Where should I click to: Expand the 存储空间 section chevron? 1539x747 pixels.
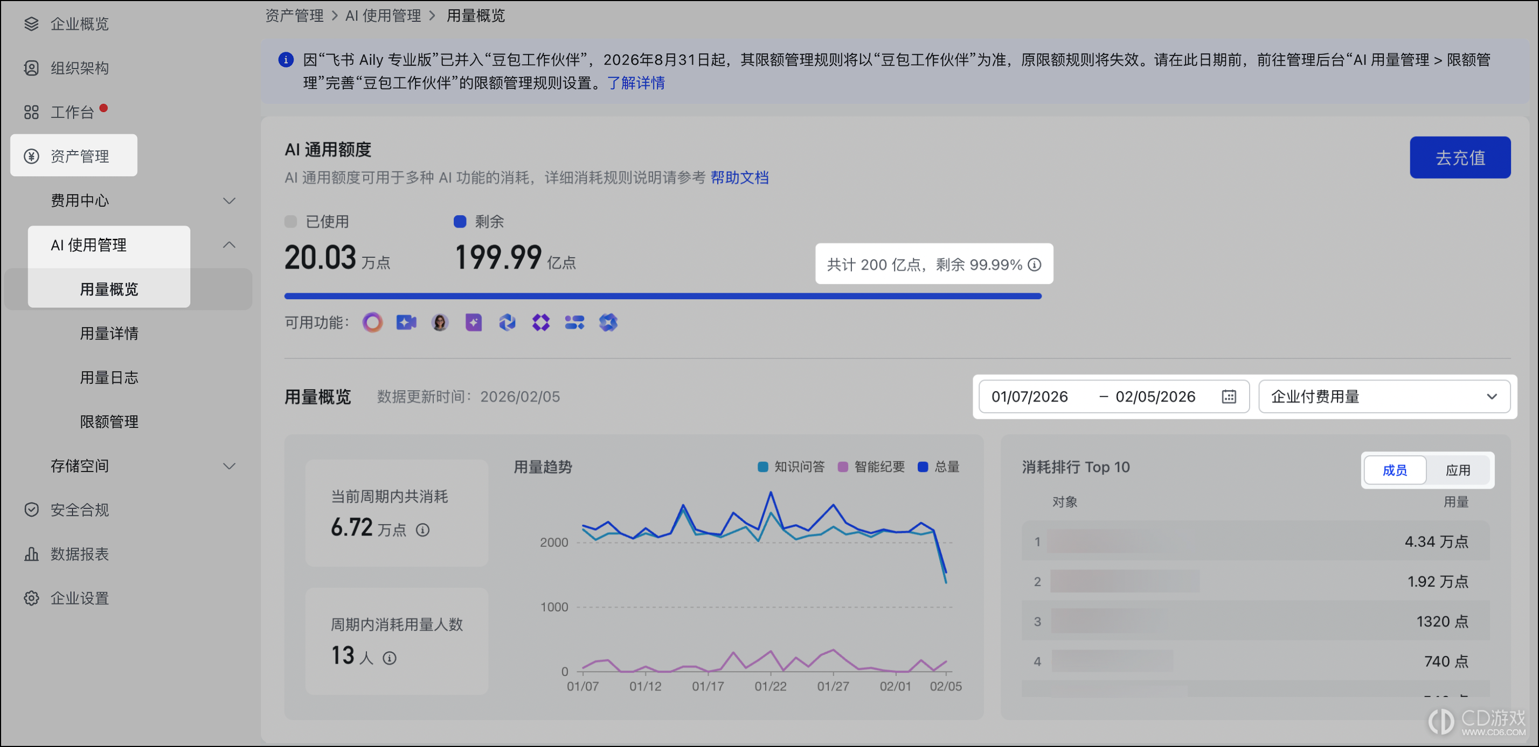230,467
